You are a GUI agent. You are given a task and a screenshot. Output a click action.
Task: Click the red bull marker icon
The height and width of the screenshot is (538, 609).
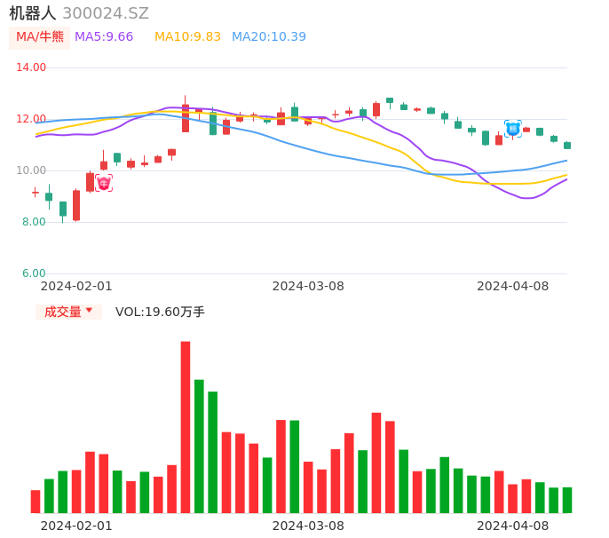click(x=104, y=183)
